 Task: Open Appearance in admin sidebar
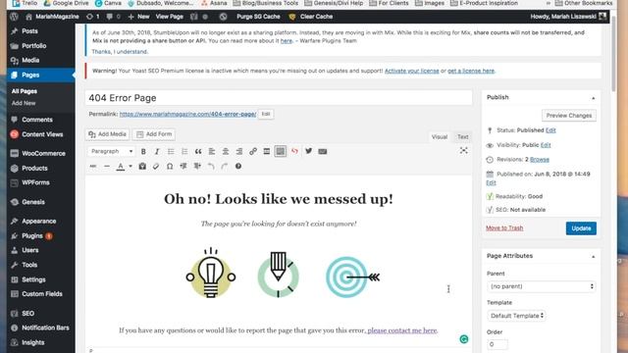point(40,221)
